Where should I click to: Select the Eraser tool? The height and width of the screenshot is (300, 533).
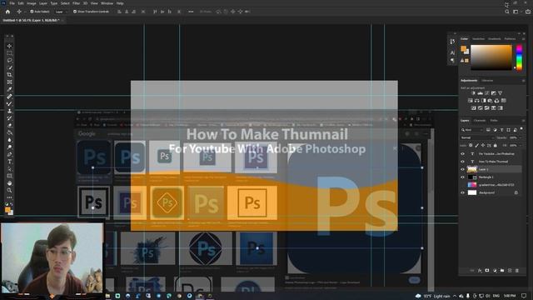[9, 126]
